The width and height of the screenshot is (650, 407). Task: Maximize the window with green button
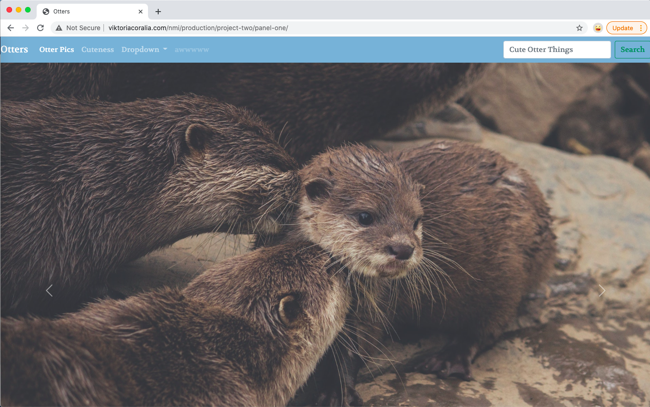point(28,10)
